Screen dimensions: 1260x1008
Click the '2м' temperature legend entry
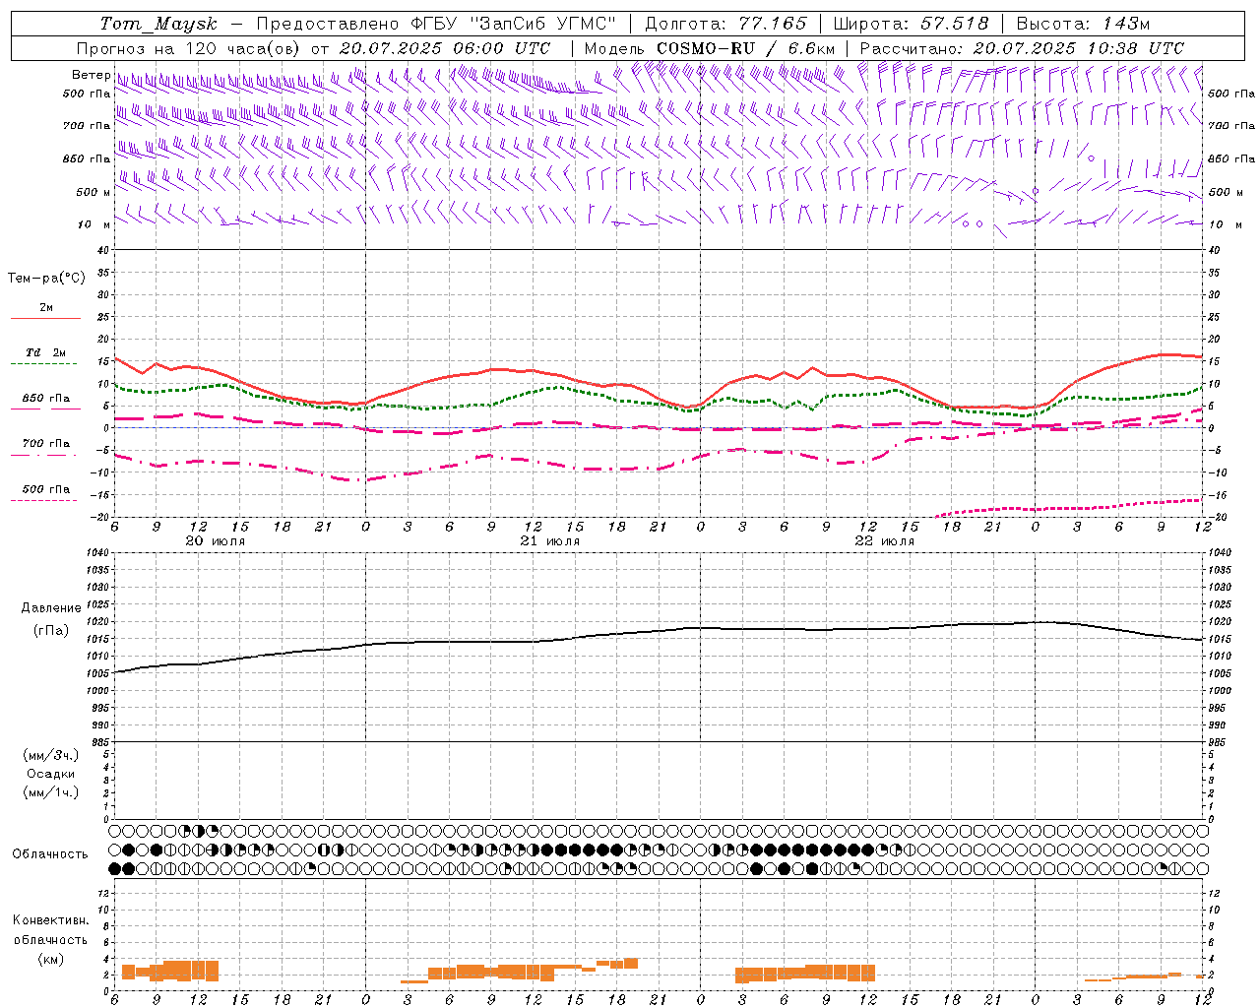click(46, 308)
